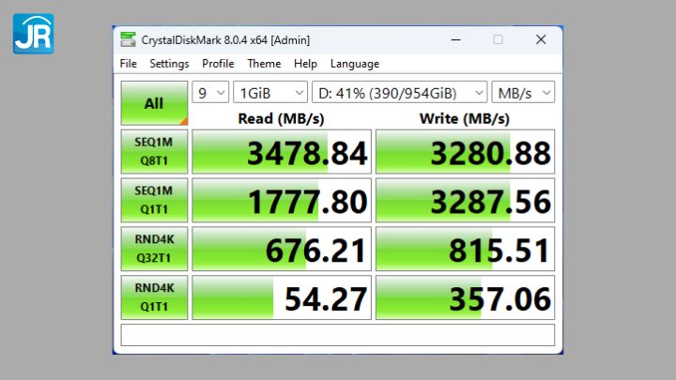Run the RND4K Q1T1 benchmark
Viewport: 676px width, 380px height.
(x=154, y=297)
